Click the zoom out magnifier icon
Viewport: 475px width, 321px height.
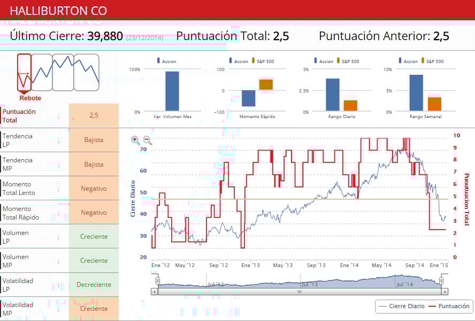[x=148, y=140]
